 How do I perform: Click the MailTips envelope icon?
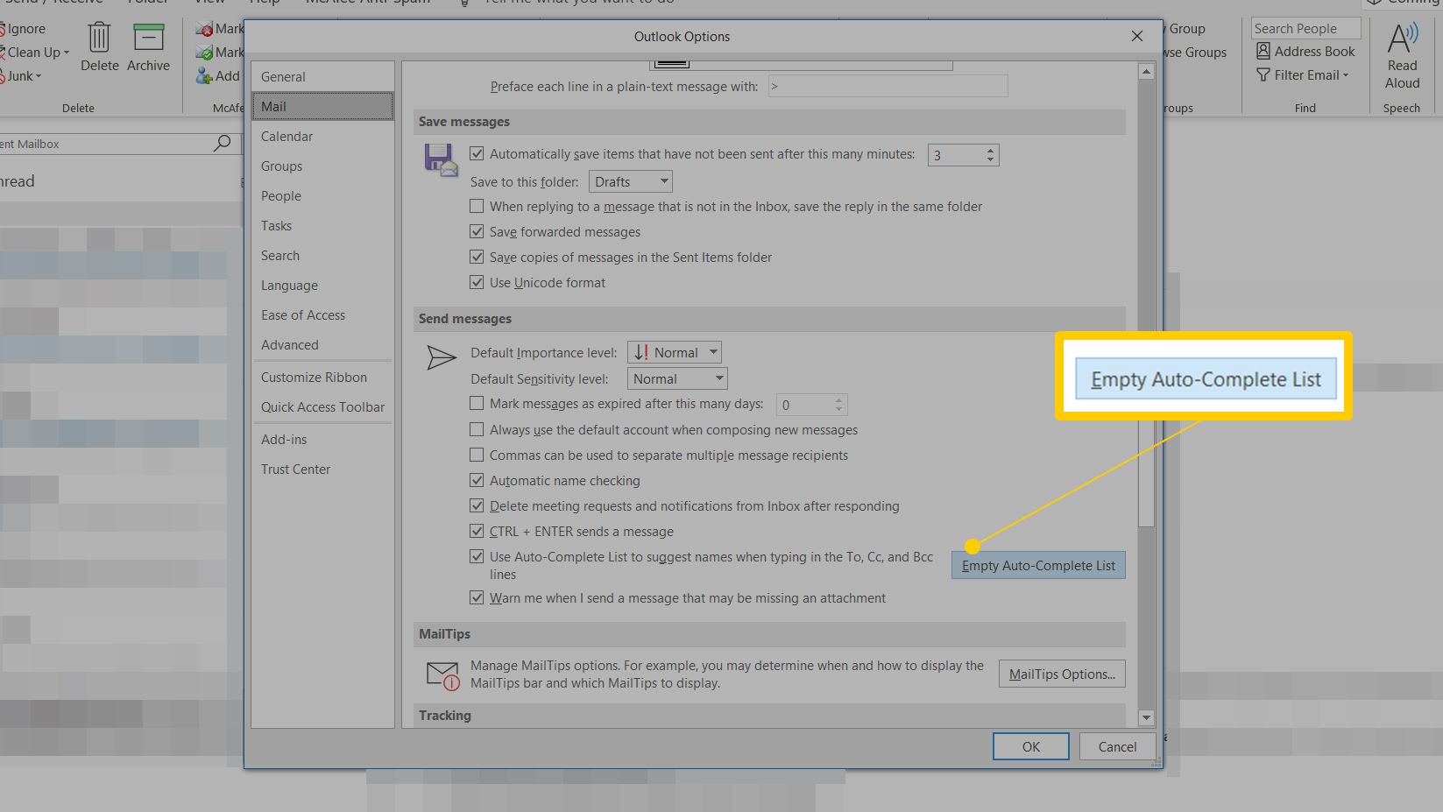pyautogui.click(x=442, y=675)
